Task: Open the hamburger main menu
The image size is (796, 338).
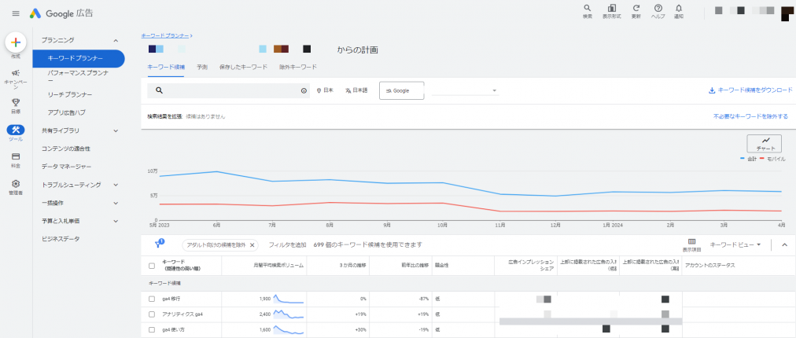Action: (16, 13)
